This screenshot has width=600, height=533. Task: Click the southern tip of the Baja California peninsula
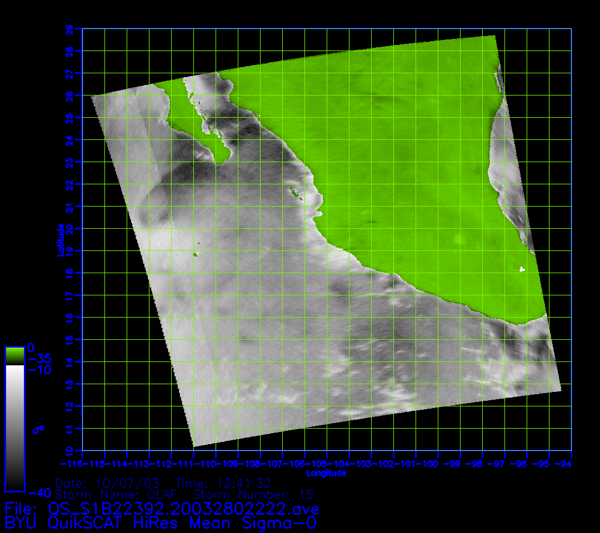(x=221, y=160)
